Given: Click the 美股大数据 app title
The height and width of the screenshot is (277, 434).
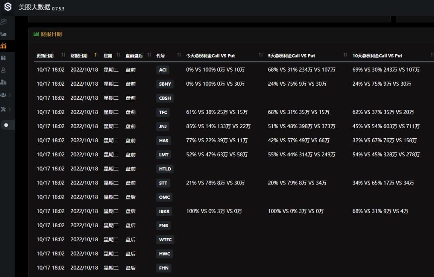Looking at the screenshot, I should [x=34, y=7].
